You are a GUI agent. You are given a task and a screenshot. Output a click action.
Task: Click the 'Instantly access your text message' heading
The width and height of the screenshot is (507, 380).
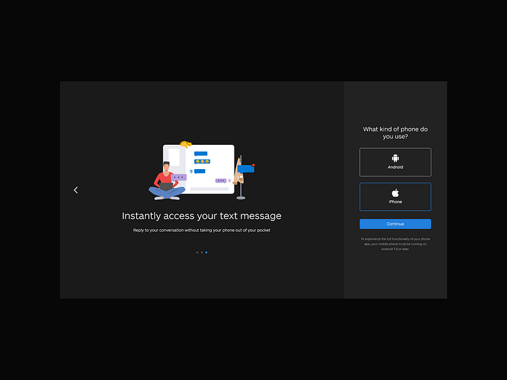[202, 216]
